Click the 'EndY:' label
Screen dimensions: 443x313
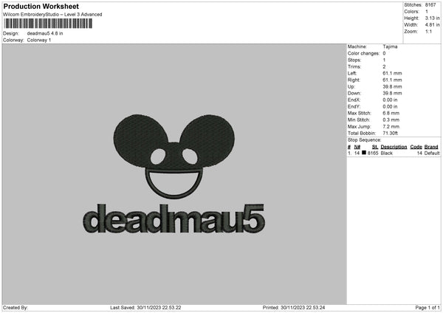(354, 106)
